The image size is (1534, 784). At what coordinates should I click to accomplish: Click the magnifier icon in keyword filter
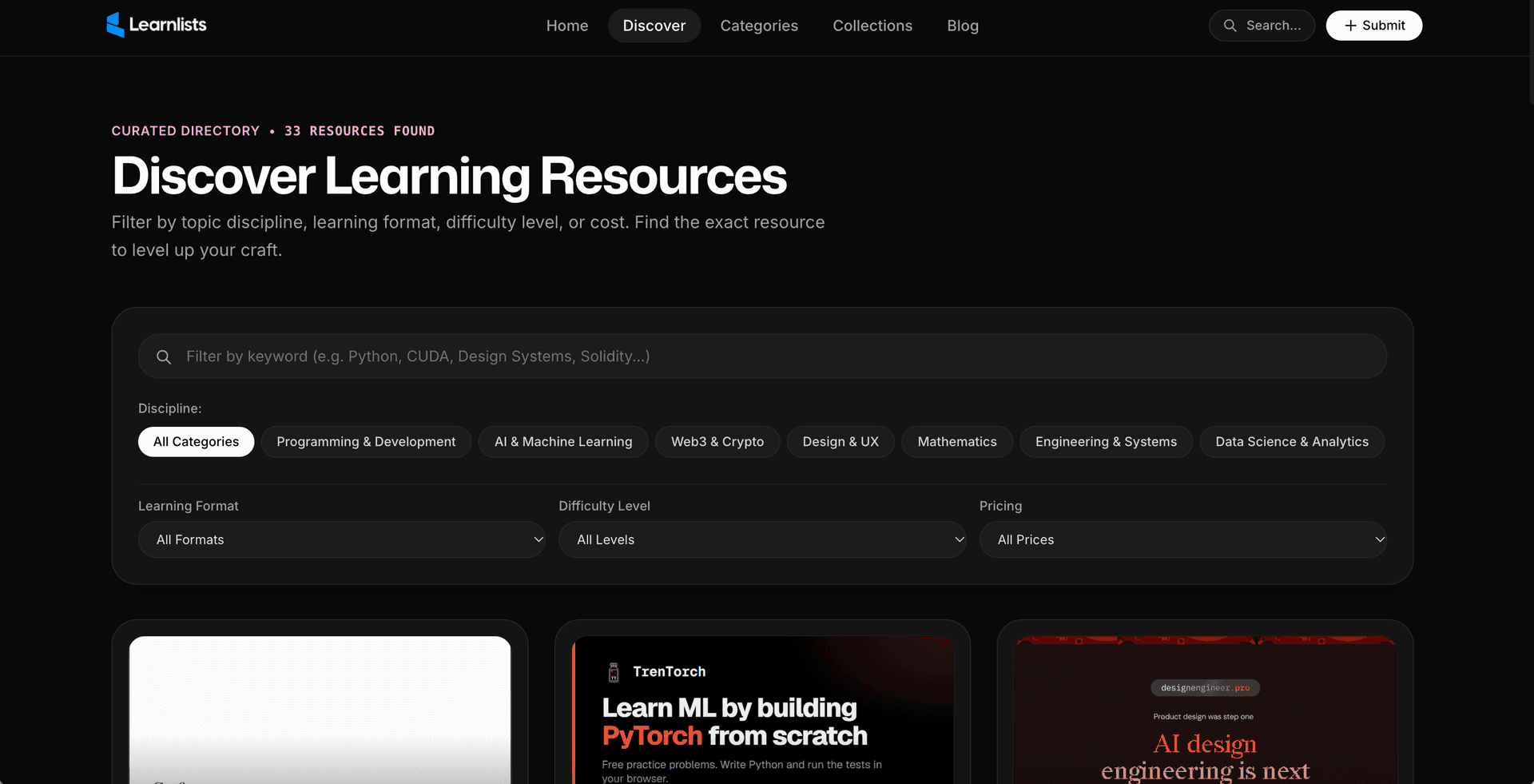point(164,356)
